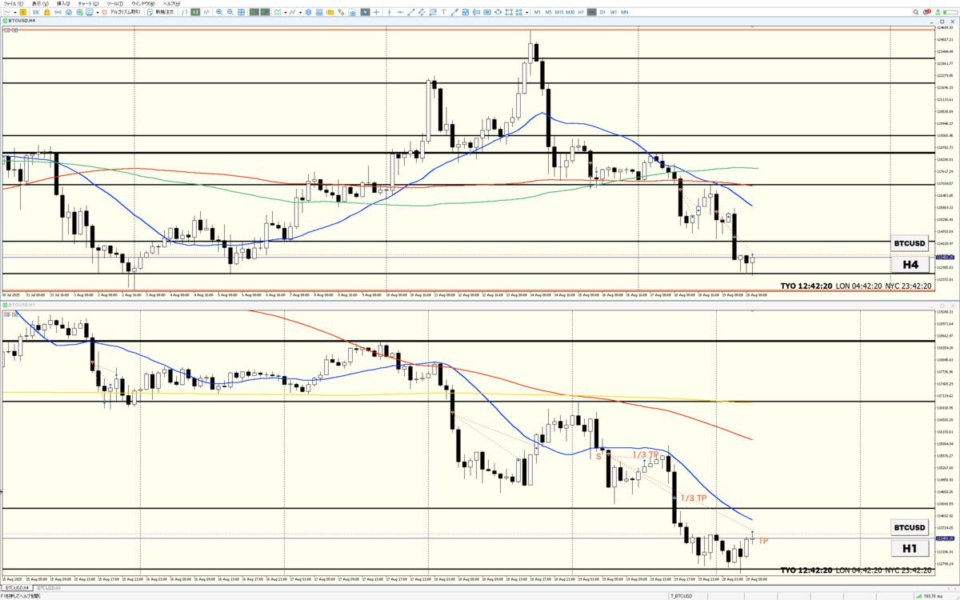
Task: Click the red TP label at price line
Action: (x=763, y=541)
